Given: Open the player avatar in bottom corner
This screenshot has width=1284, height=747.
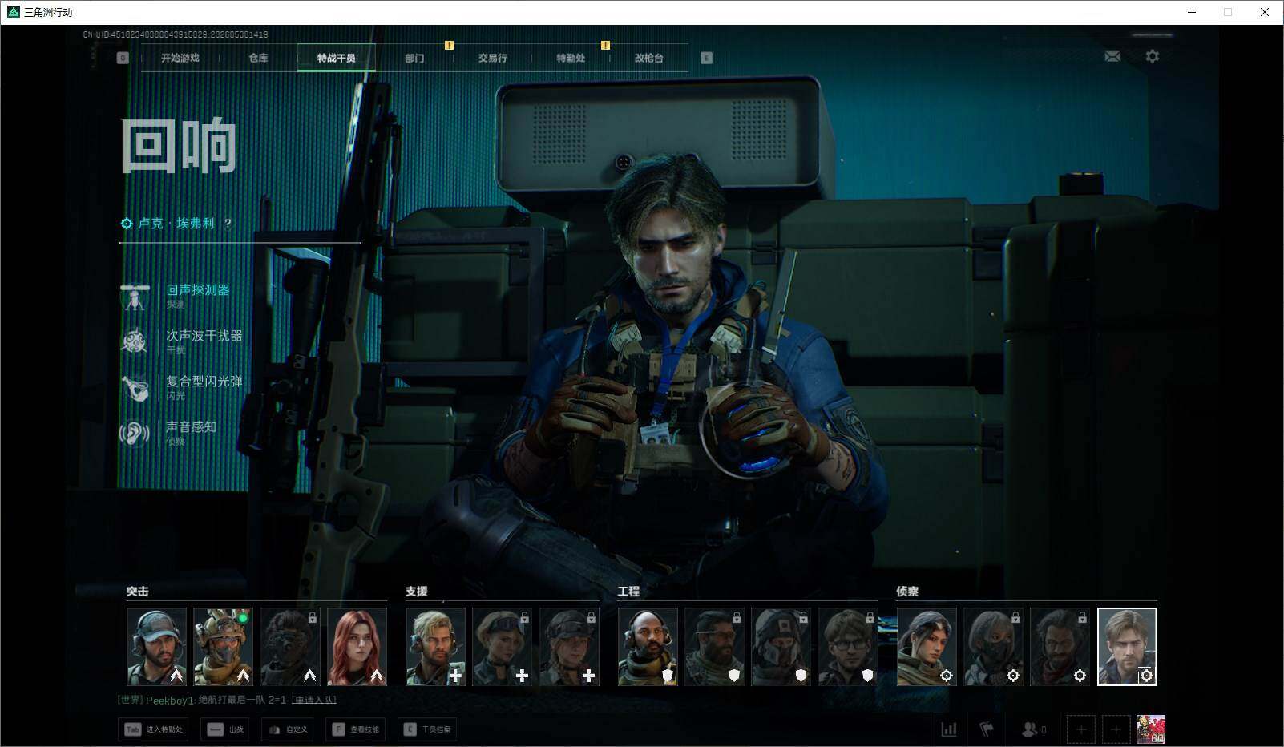Looking at the screenshot, I should pos(1151,729).
